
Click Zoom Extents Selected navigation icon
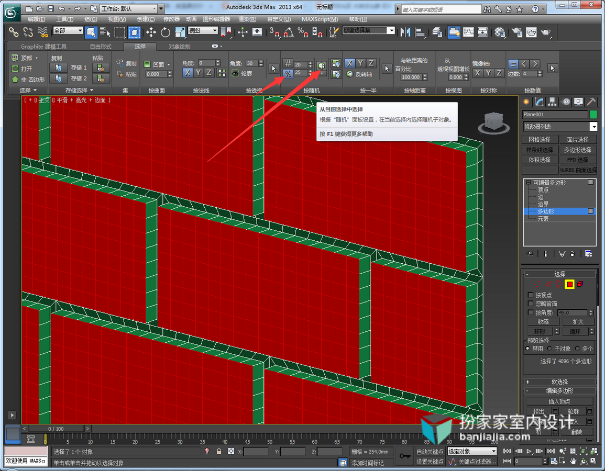tap(583, 451)
